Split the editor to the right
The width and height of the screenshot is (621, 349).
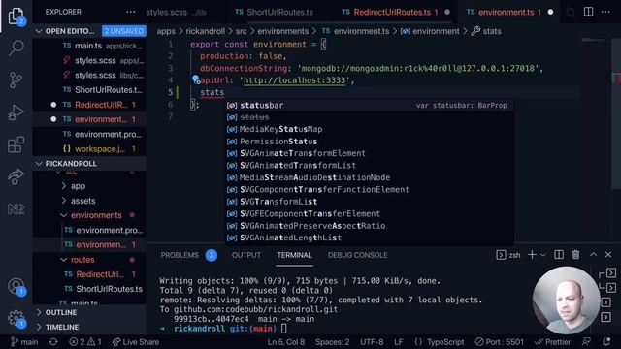point(589,12)
